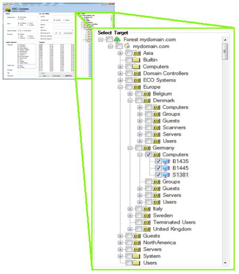Expand the Belgium OU node
This screenshot has height=274, width=239.
point(130,94)
